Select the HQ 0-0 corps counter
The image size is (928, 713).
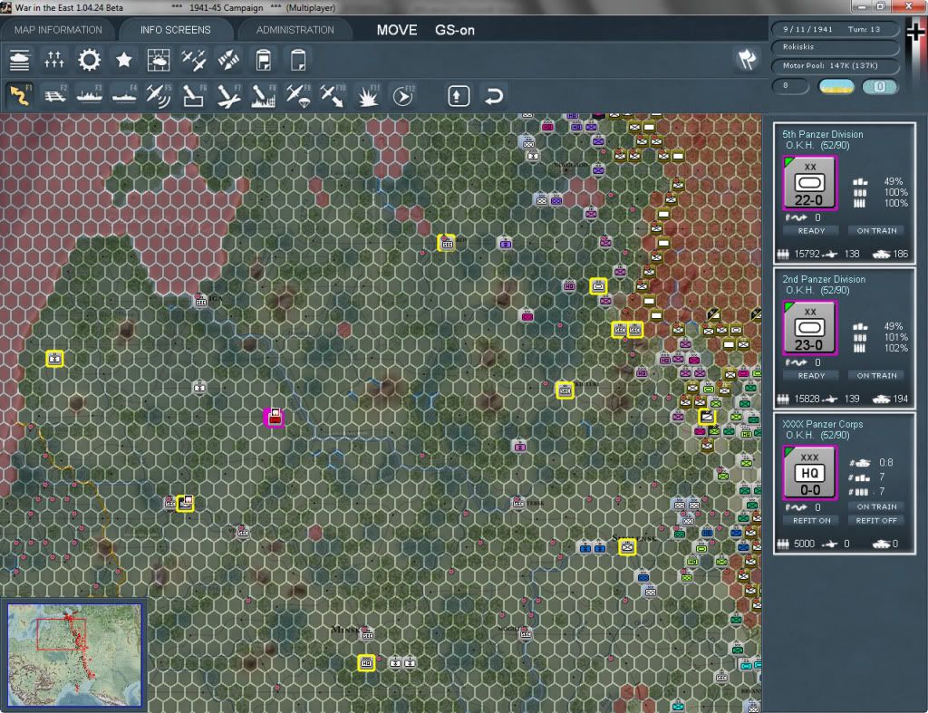pos(809,473)
